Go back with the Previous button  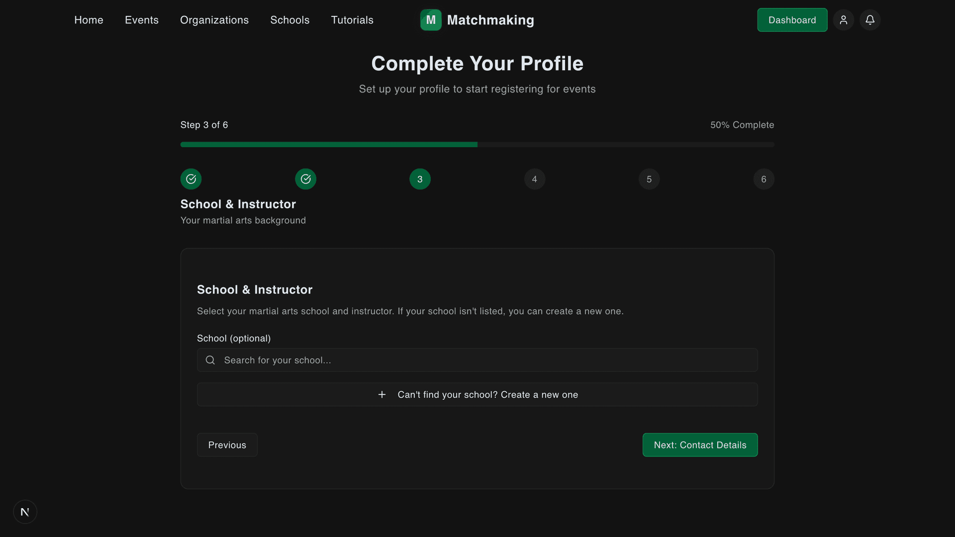tap(227, 445)
